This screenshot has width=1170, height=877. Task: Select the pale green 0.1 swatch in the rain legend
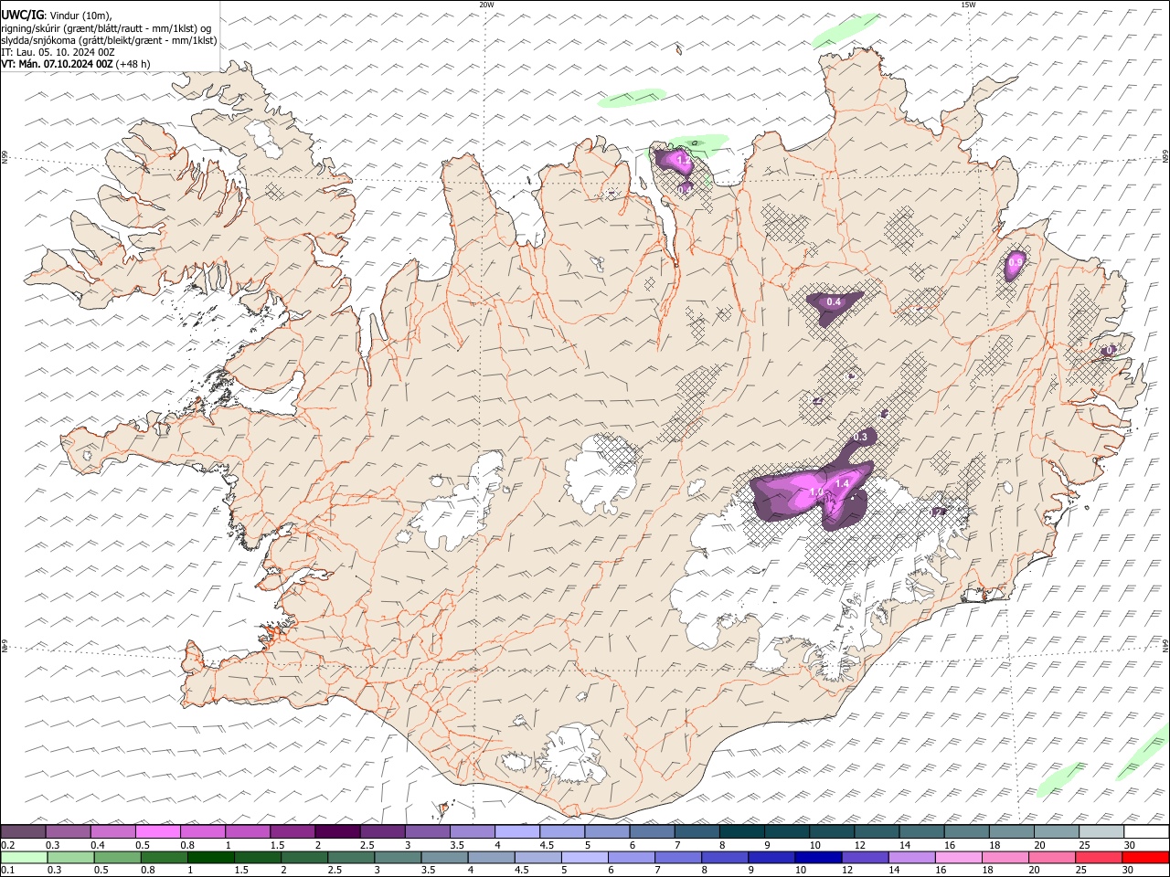(24, 857)
